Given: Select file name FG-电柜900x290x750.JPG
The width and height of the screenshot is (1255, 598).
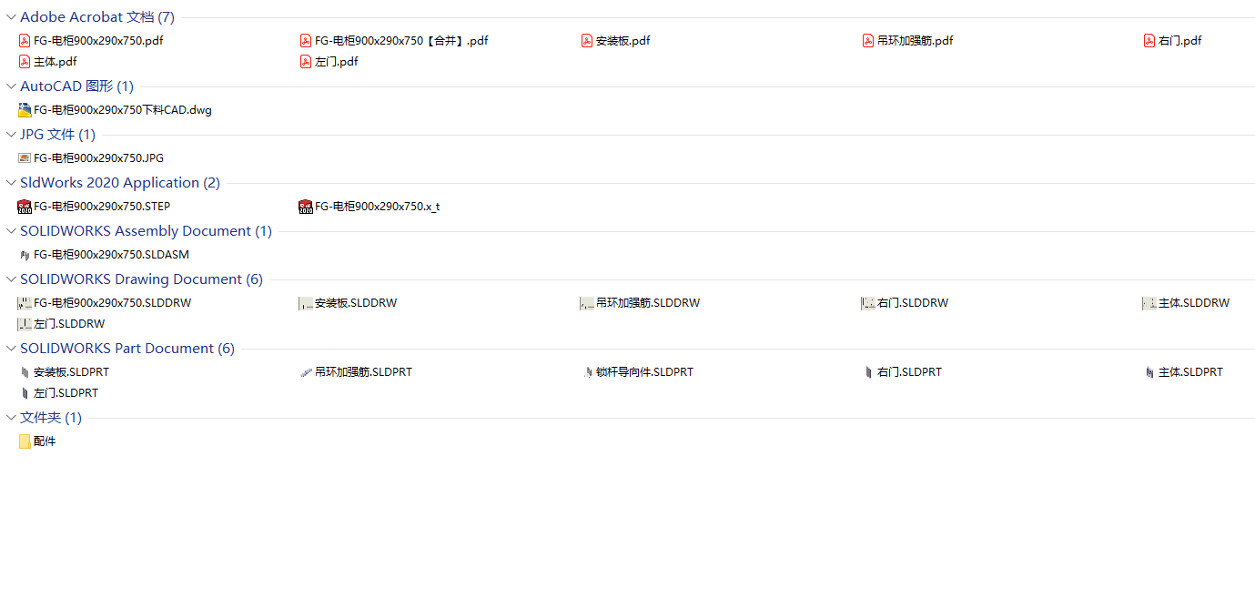Looking at the screenshot, I should click(x=98, y=157).
